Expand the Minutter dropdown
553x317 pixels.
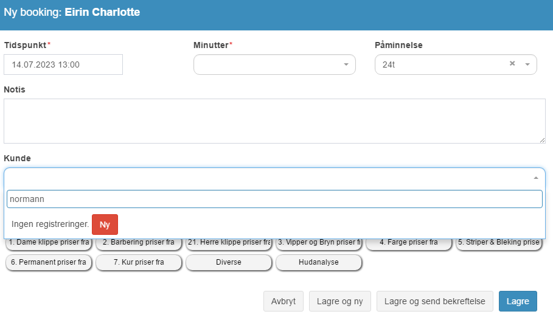pos(274,64)
